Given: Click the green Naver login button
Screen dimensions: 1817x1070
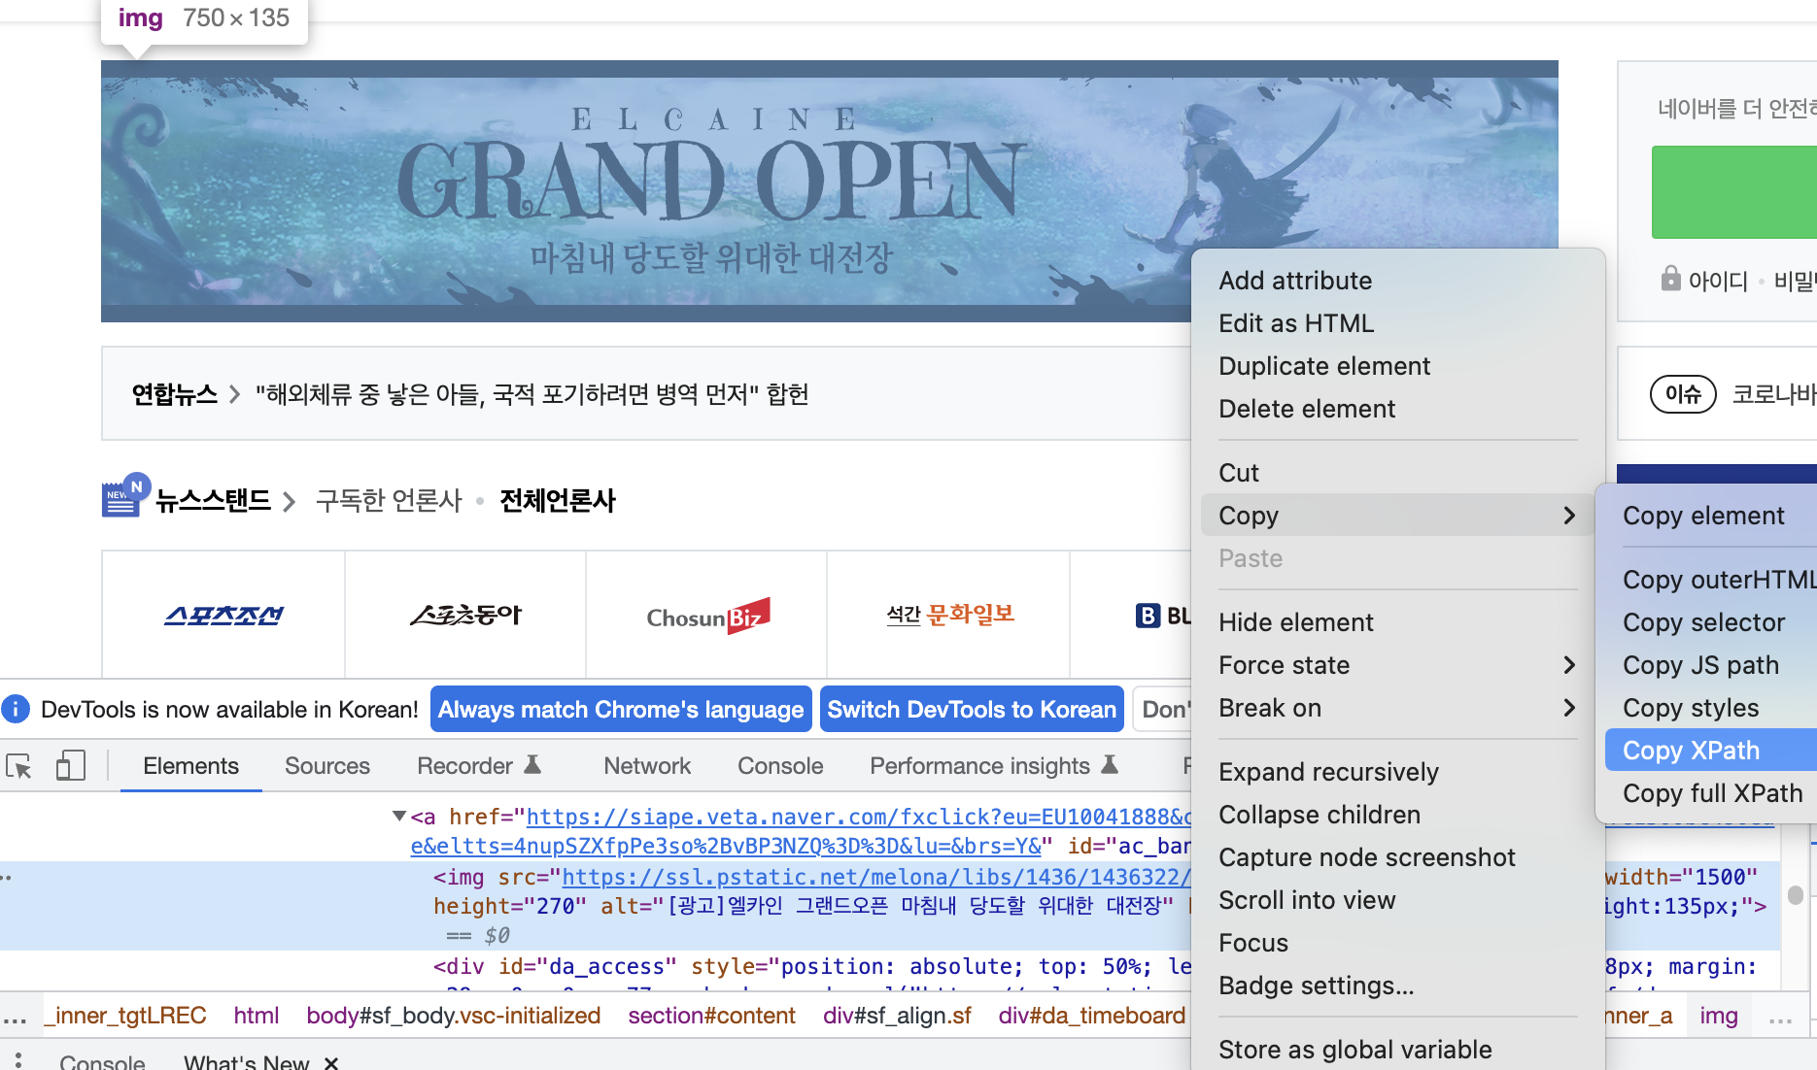Looking at the screenshot, I should point(1734,192).
